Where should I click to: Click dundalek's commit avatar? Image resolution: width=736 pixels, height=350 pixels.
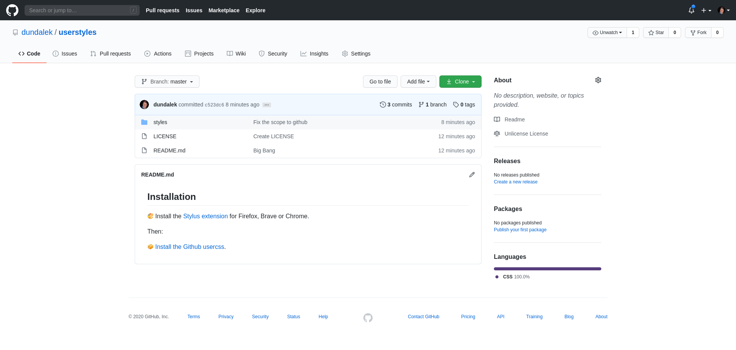click(x=144, y=105)
